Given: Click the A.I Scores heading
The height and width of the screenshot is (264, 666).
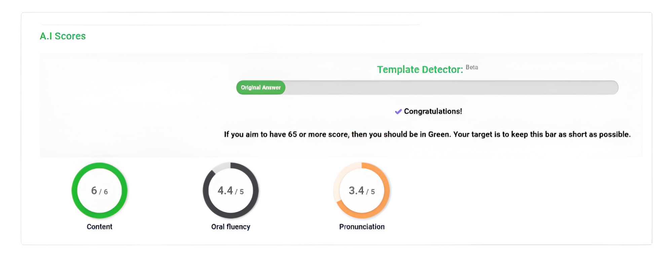Looking at the screenshot, I should coord(63,36).
